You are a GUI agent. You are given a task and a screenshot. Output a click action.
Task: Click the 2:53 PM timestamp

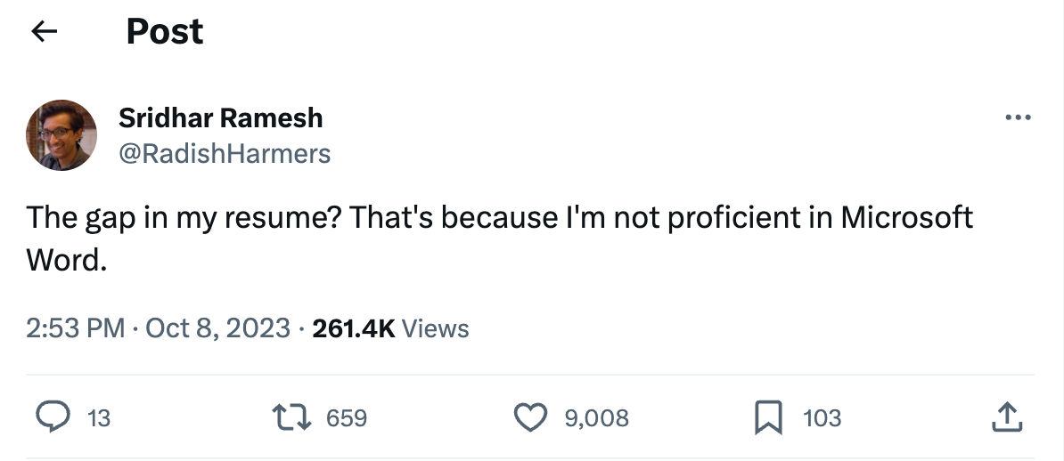pos(75,328)
